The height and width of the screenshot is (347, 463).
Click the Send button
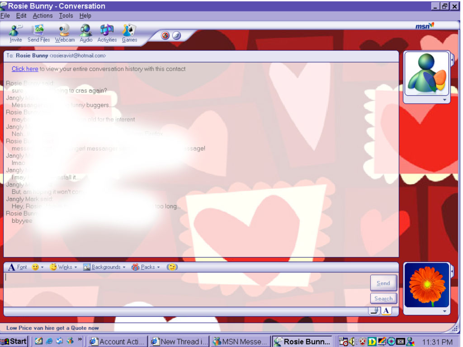pos(383,283)
